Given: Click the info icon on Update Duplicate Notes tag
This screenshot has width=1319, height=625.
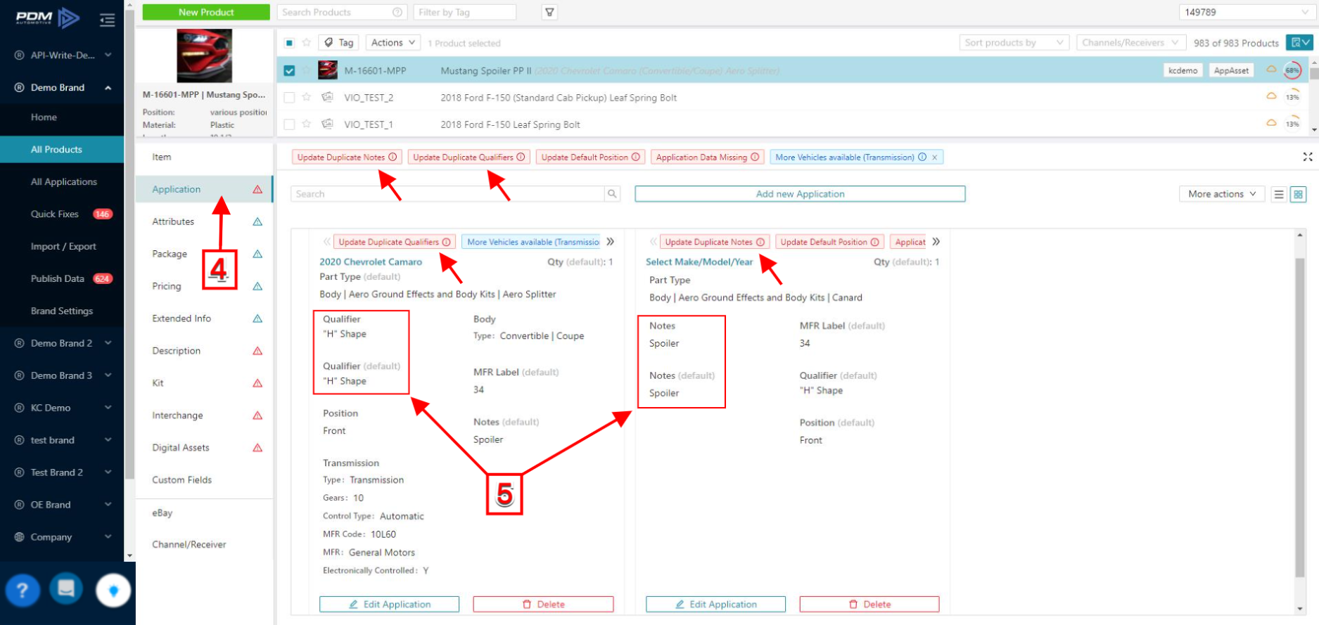Looking at the screenshot, I should pyautogui.click(x=393, y=157).
